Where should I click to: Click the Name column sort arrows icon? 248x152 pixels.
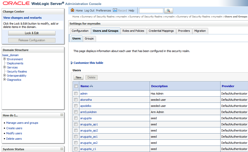coord(91,86)
